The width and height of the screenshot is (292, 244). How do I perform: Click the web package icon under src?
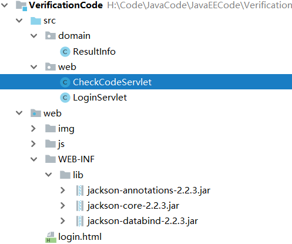(51, 67)
